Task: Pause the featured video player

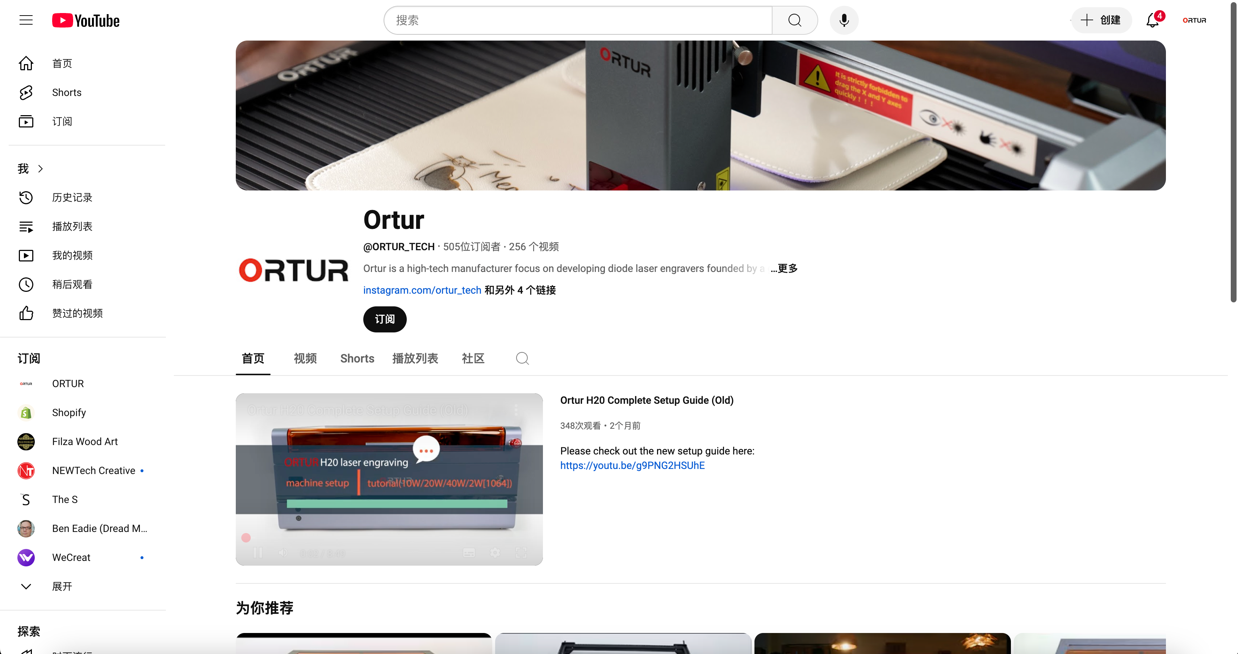Action: [x=258, y=553]
